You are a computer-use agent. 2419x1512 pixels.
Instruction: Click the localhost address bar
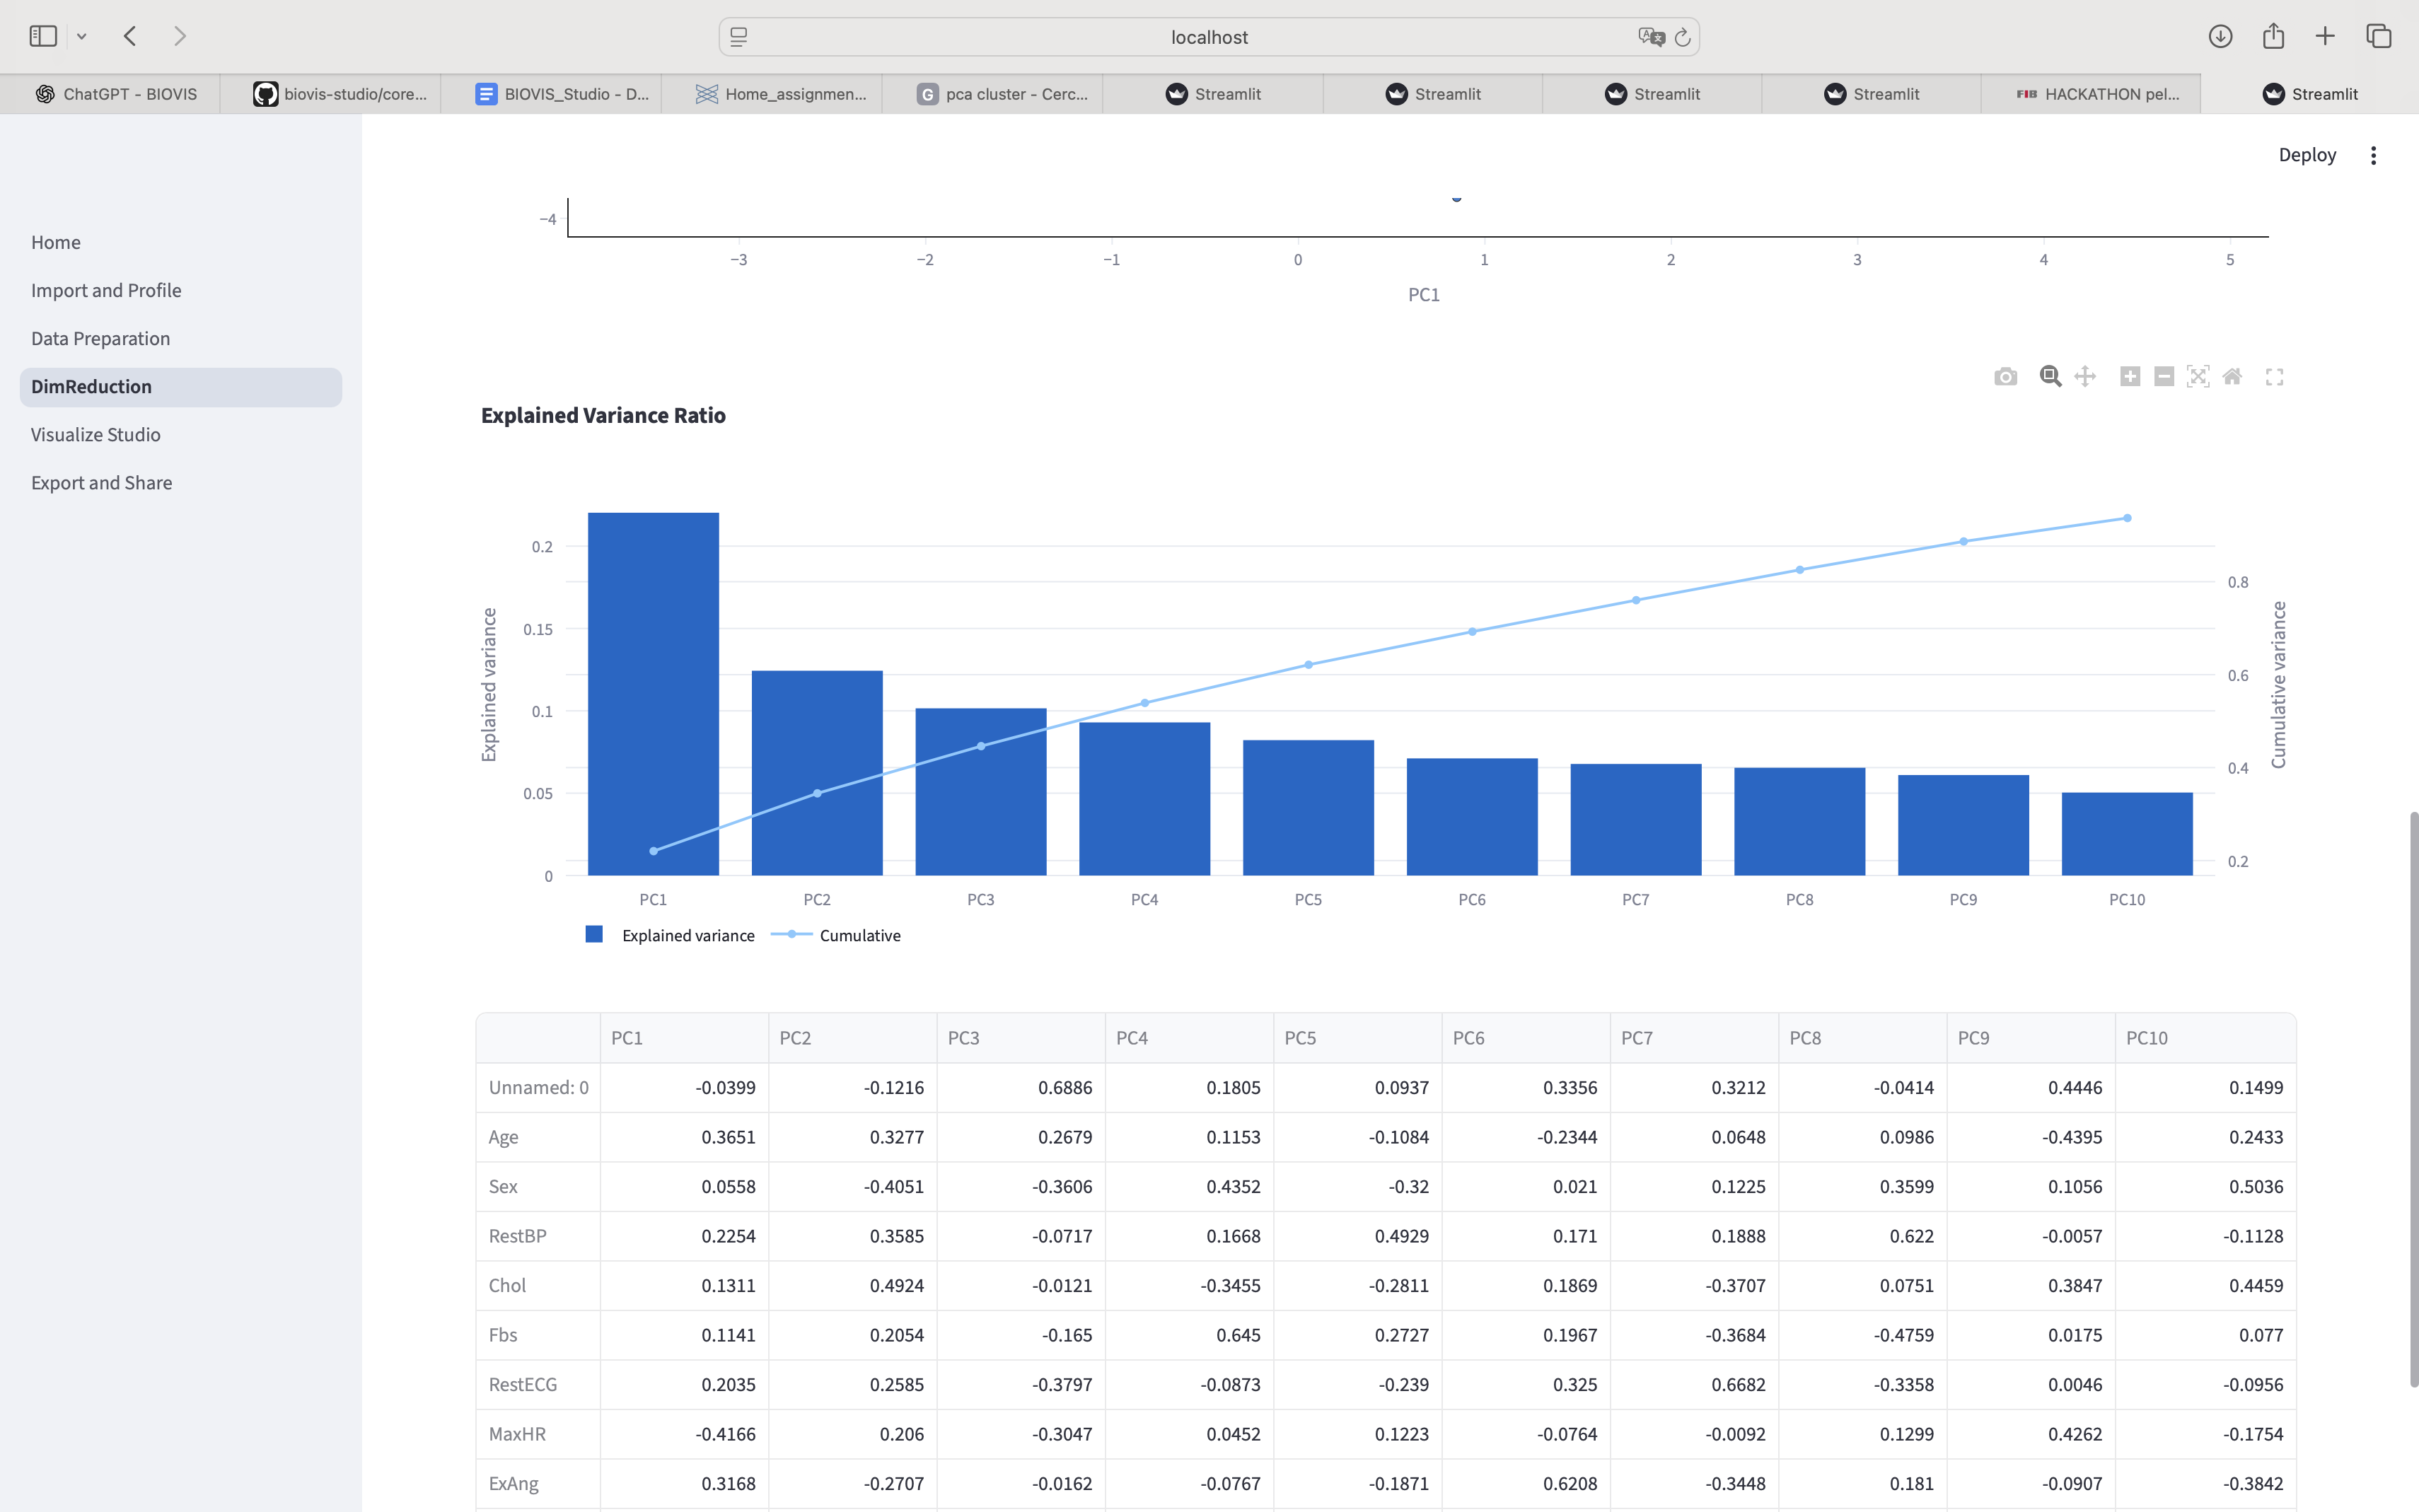pyautogui.click(x=1208, y=37)
